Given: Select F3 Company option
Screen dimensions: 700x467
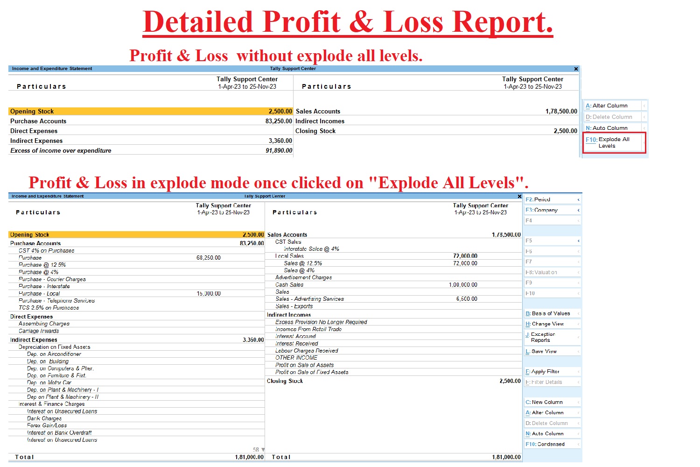Looking at the screenshot, I should 541,210.
